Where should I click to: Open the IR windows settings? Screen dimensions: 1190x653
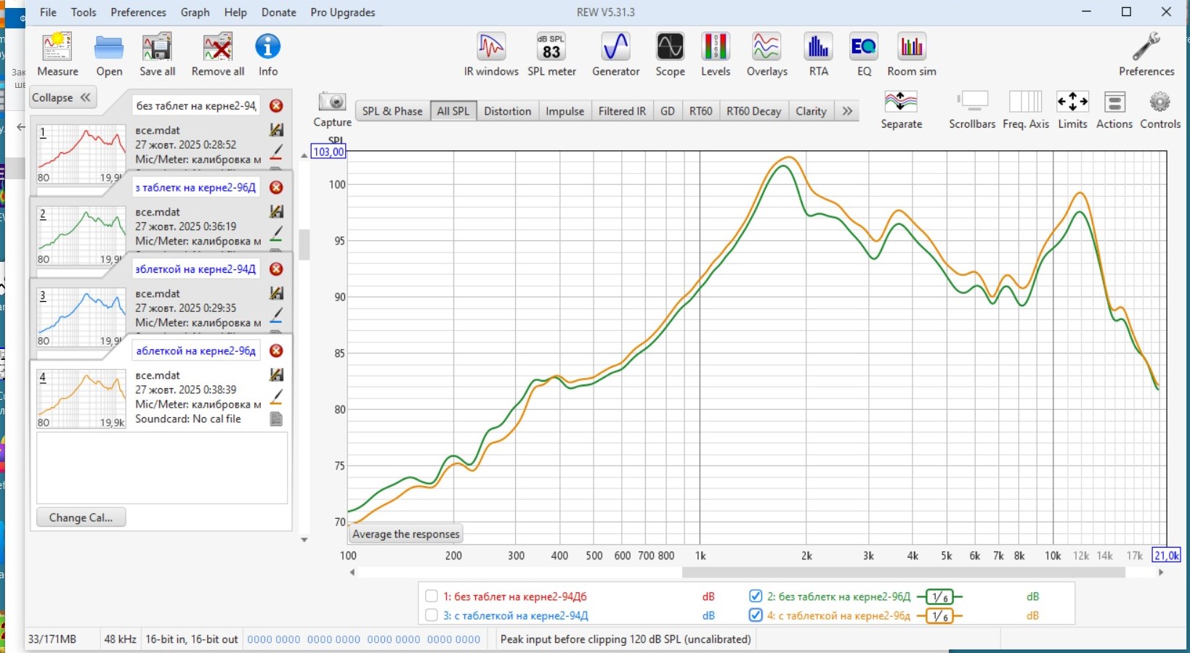coord(491,54)
